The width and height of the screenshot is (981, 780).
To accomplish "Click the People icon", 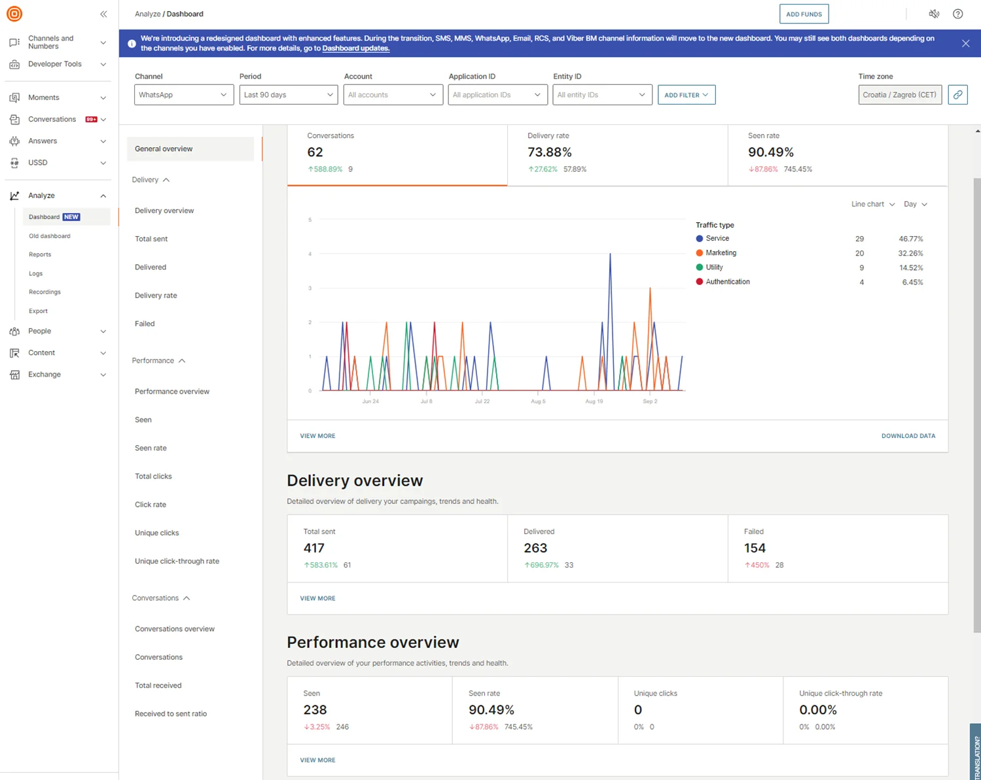I will tap(14, 331).
